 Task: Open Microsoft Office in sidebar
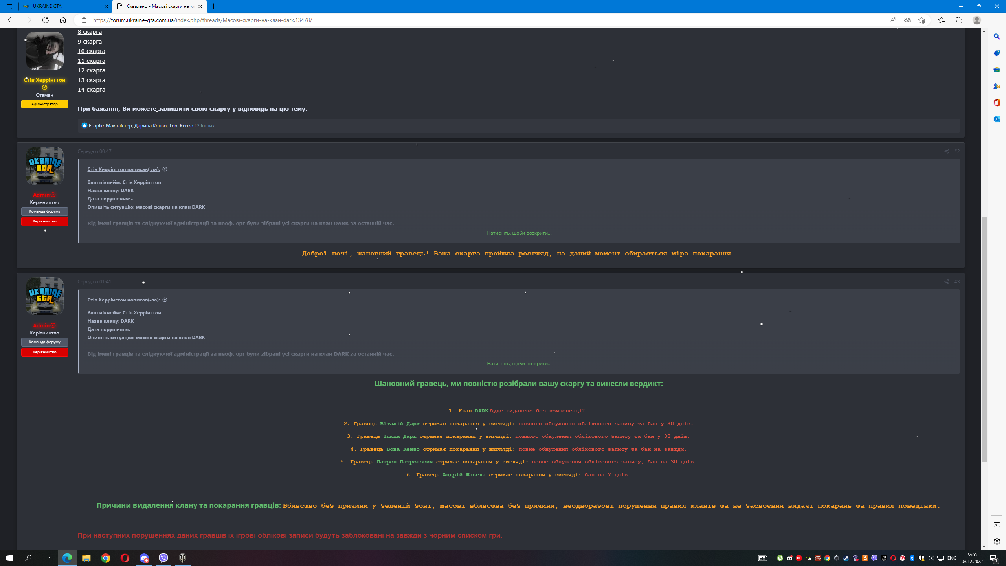[997, 103]
